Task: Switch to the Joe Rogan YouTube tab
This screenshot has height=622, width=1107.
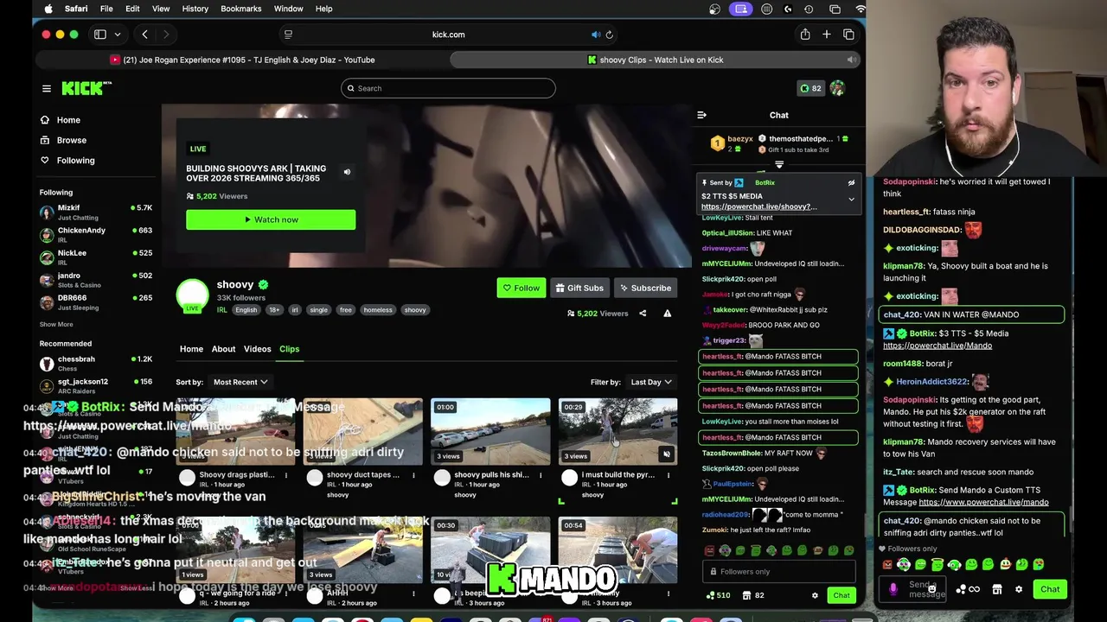Action: (242, 60)
